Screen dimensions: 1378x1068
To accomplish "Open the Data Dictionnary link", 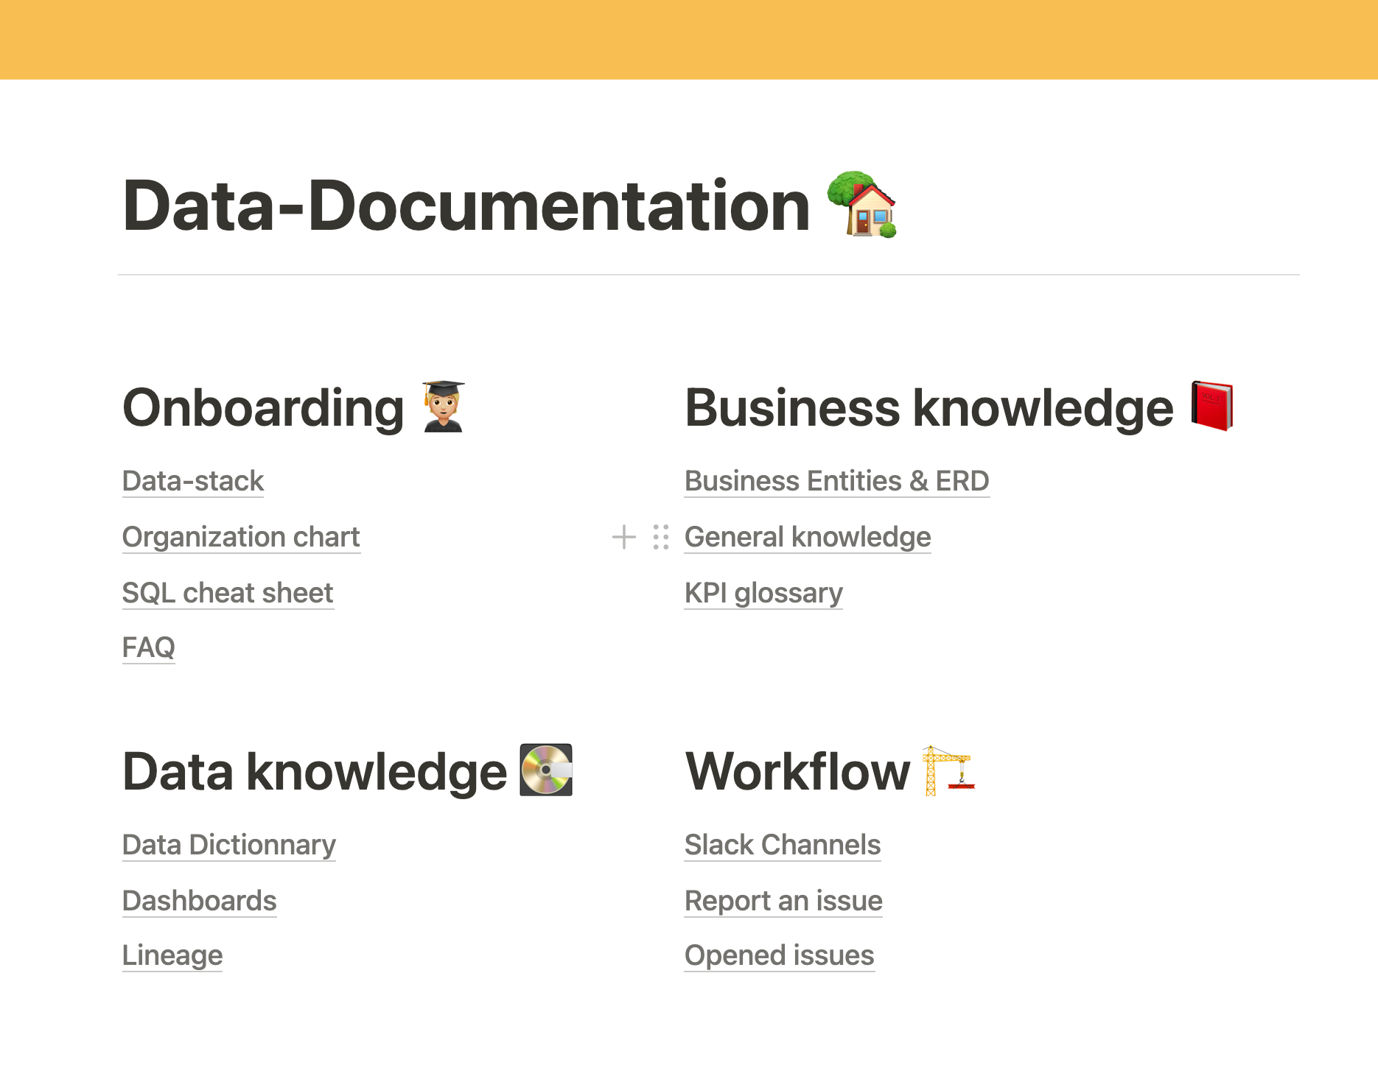I will (229, 845).
